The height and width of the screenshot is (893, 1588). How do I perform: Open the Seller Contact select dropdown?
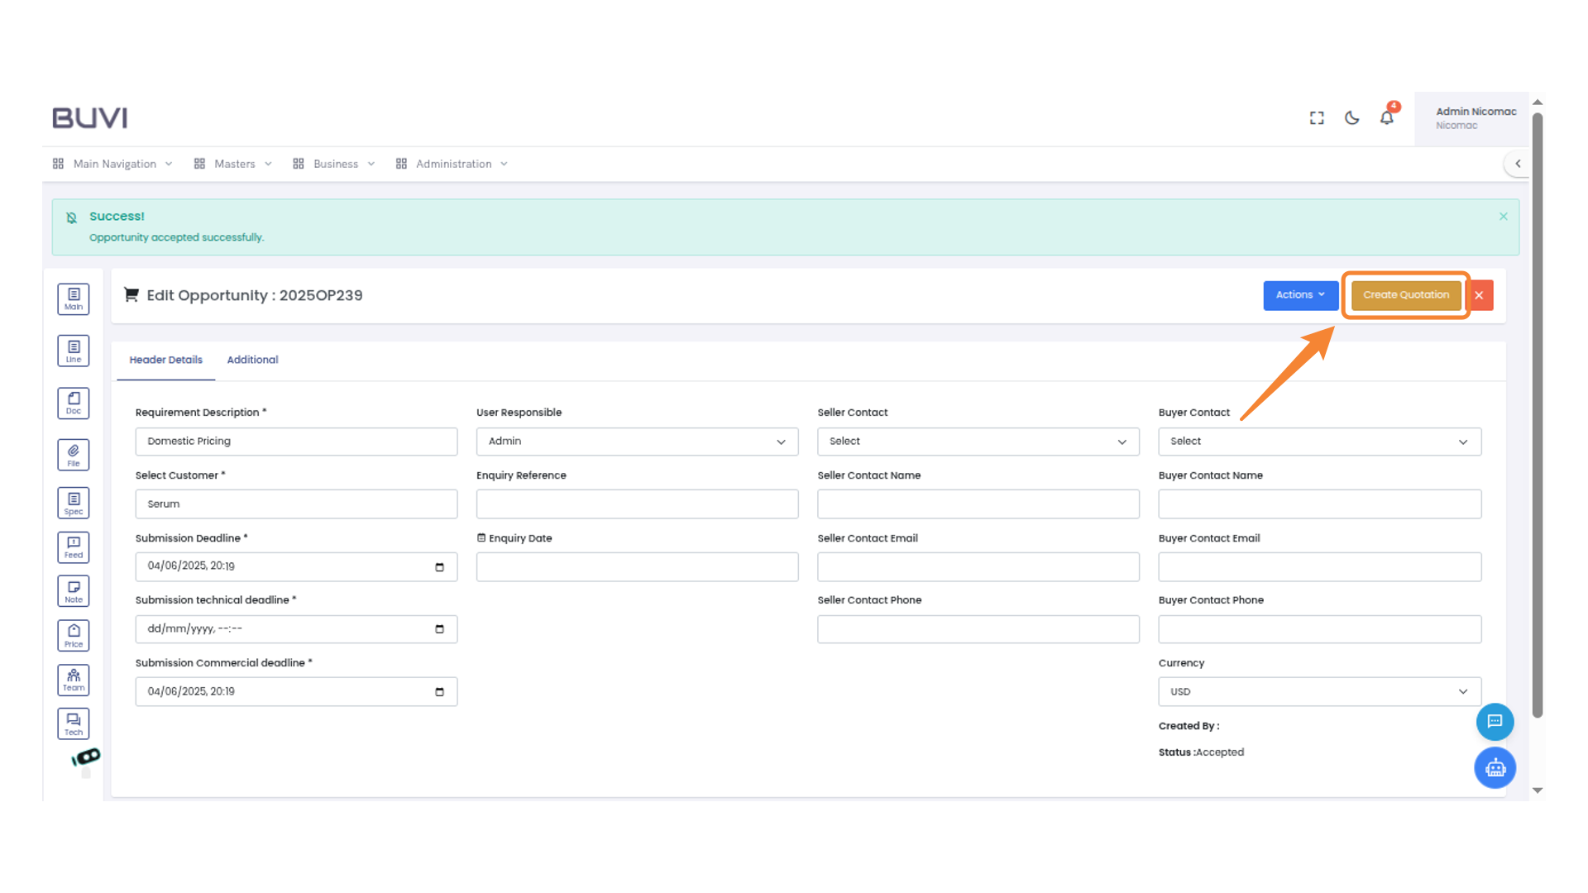tap(978, 442)
